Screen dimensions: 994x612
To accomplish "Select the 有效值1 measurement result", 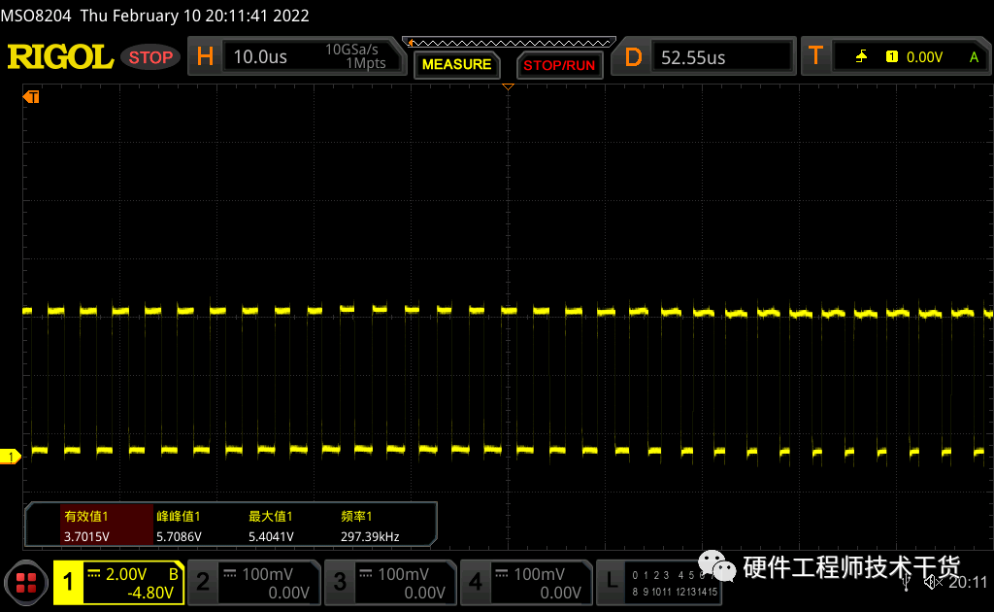I will (x=107, y=526).
